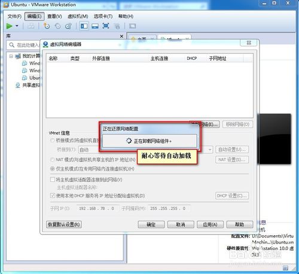
Task: Click the status bar icon at bottom right
Action: pos(285,268)
